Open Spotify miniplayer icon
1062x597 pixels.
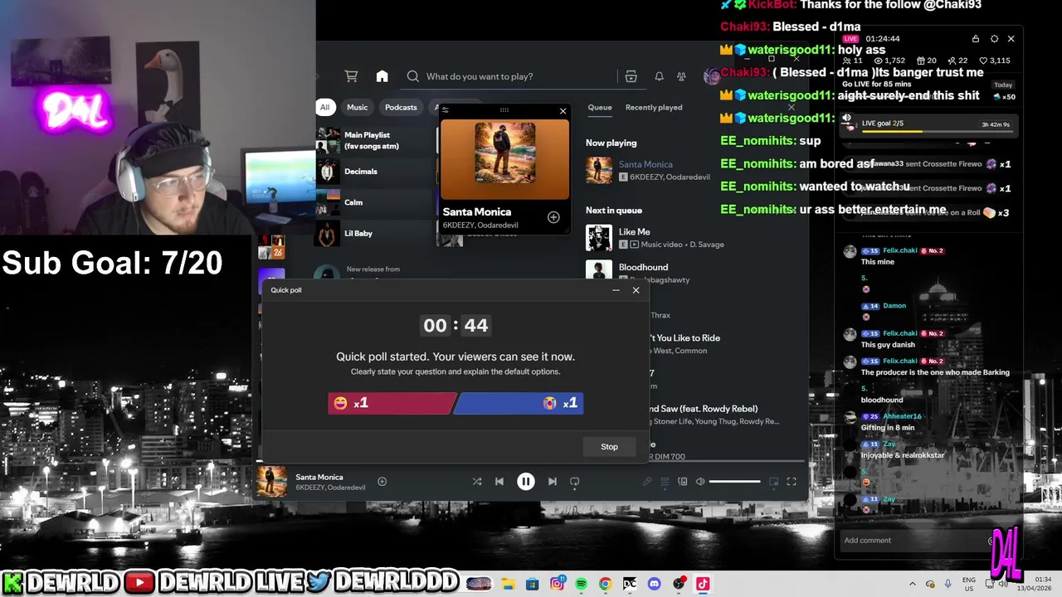pos(774,482)
